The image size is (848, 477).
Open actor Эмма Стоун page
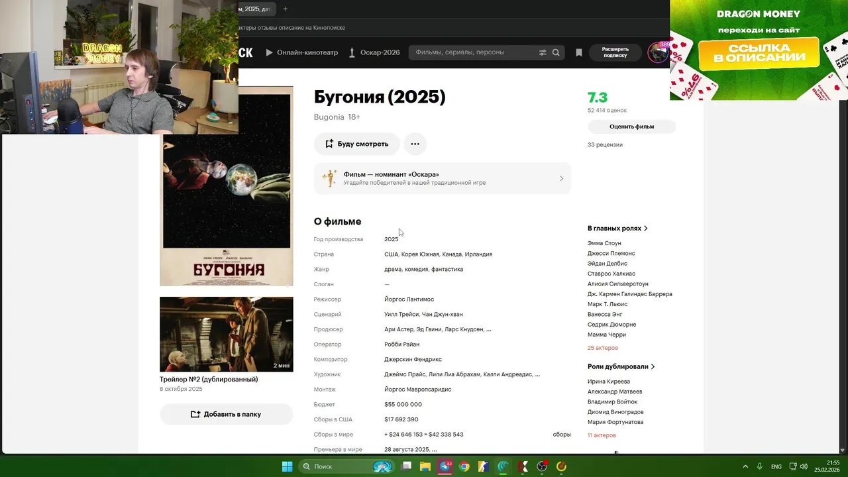coord(604,243)
